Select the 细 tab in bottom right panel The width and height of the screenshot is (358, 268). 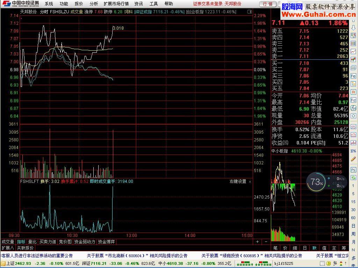pyautogui.click(x=295, y=248)
